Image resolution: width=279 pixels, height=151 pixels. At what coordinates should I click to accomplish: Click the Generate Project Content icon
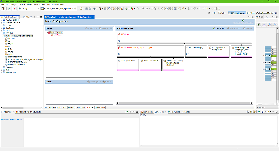pyautogui.click(x=243, y=20)
